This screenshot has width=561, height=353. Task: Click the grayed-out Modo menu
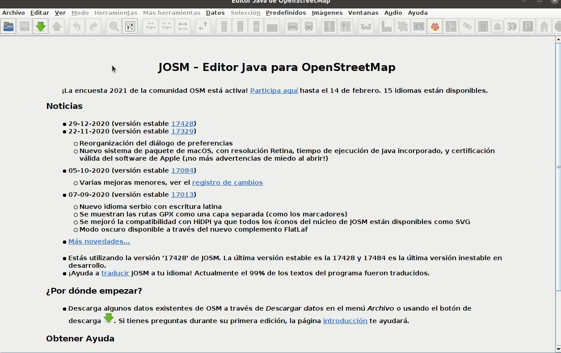pyautogui.click(x=80, y=12)
